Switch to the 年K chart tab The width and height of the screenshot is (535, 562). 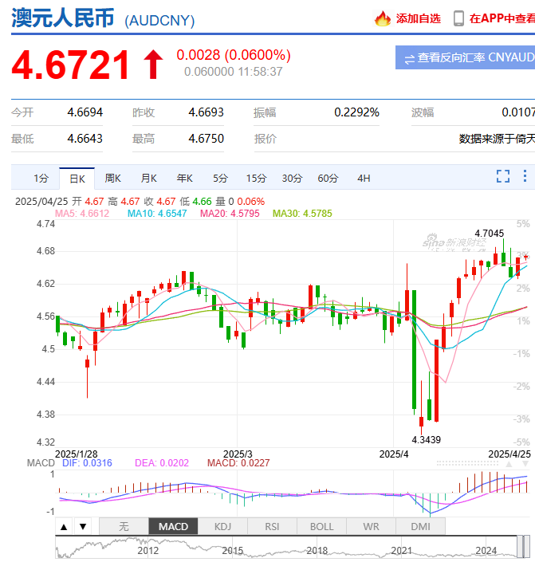pos(185,178)
